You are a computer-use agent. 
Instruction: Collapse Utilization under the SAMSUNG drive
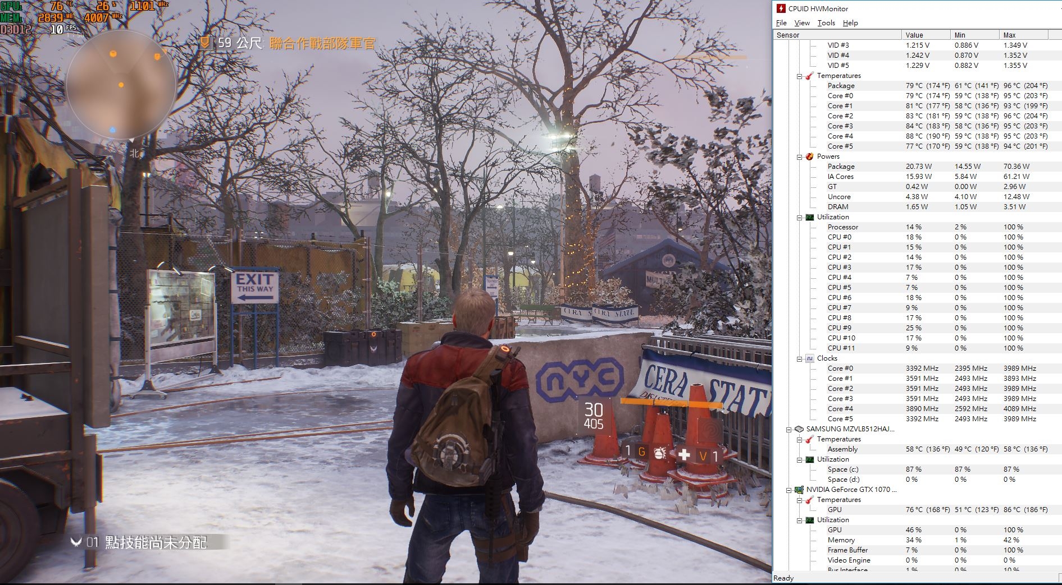tap(800, 460)
